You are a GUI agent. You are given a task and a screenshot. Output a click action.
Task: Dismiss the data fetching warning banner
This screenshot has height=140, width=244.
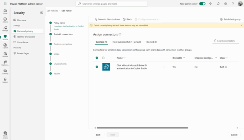pos(241,25)
